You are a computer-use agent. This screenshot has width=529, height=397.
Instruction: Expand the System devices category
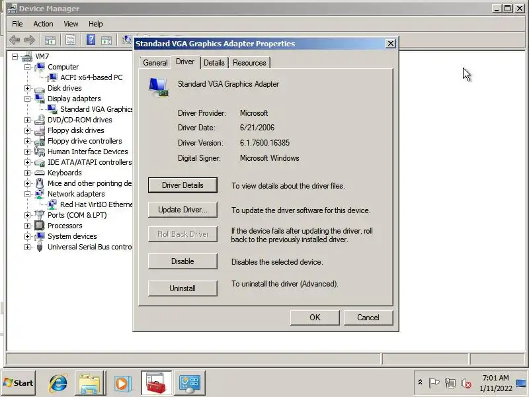click(x=27, y=236)
